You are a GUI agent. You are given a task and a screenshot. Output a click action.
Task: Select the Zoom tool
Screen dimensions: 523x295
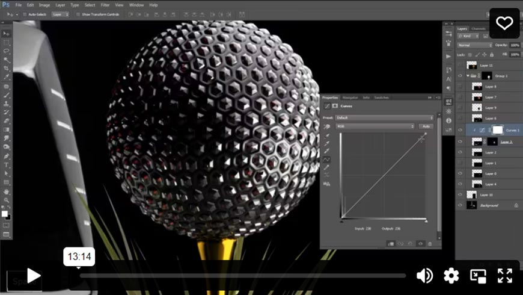point(7,200)
